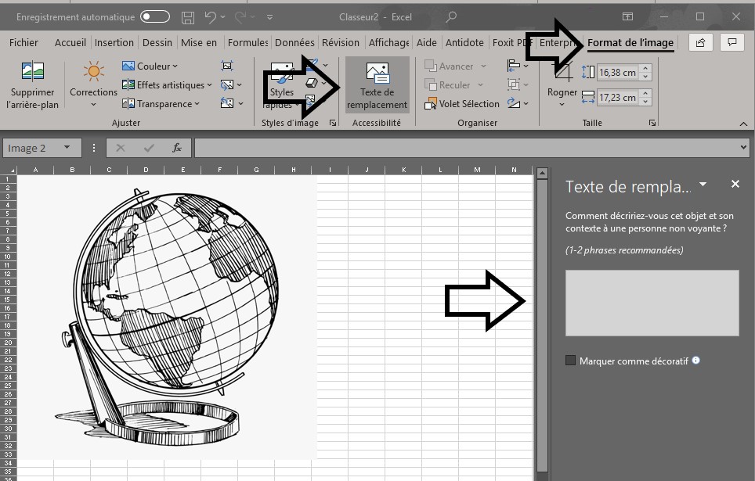The height and width of the screenshot is (481, 755).
Task: Switch to the Insertion tab
Action: pos(114,43)
